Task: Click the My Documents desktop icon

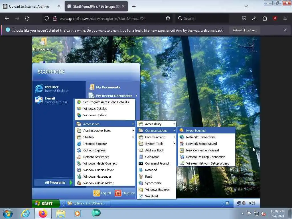Action: 43,44
